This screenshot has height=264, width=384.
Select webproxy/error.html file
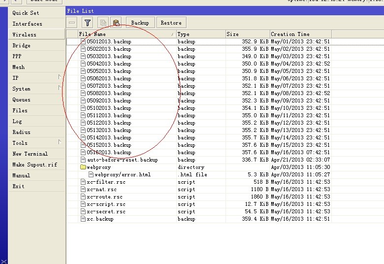point(123,174)
